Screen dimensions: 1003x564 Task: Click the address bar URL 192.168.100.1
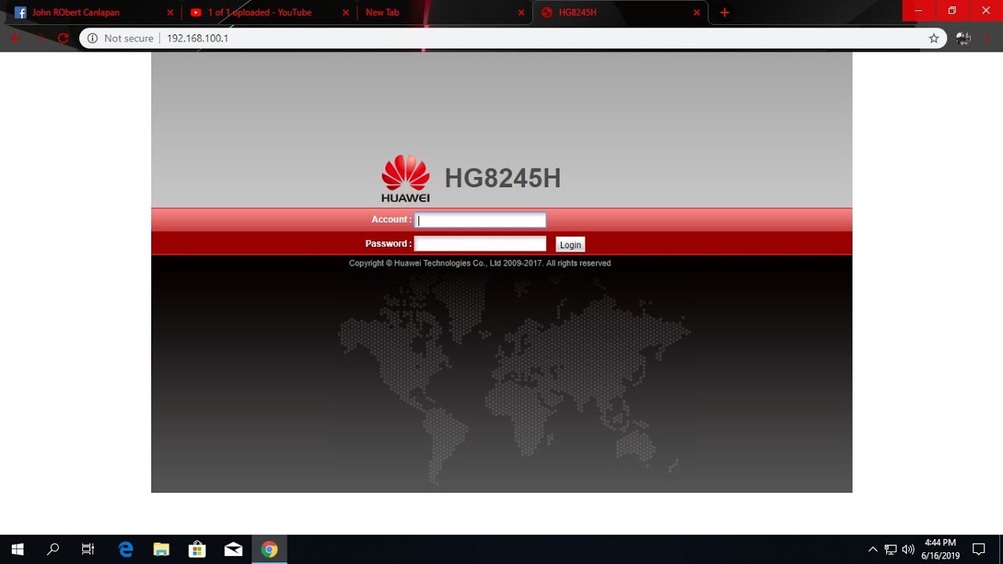point(197,38)
